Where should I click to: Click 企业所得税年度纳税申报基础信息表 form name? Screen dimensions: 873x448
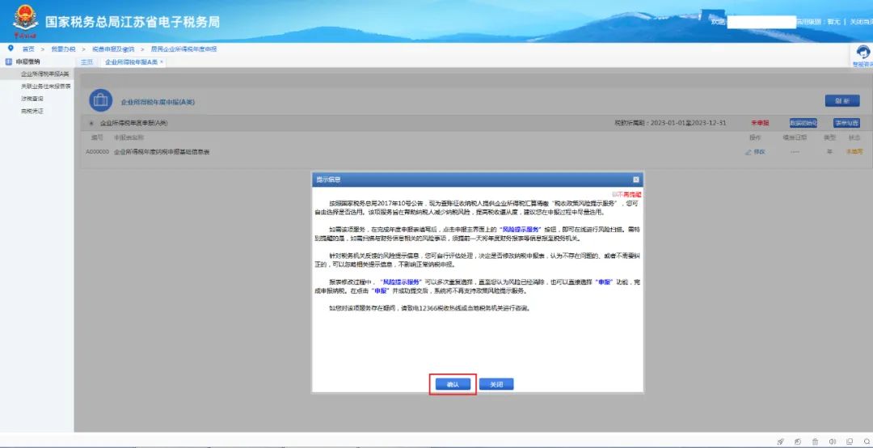click(x=162, y=151)
